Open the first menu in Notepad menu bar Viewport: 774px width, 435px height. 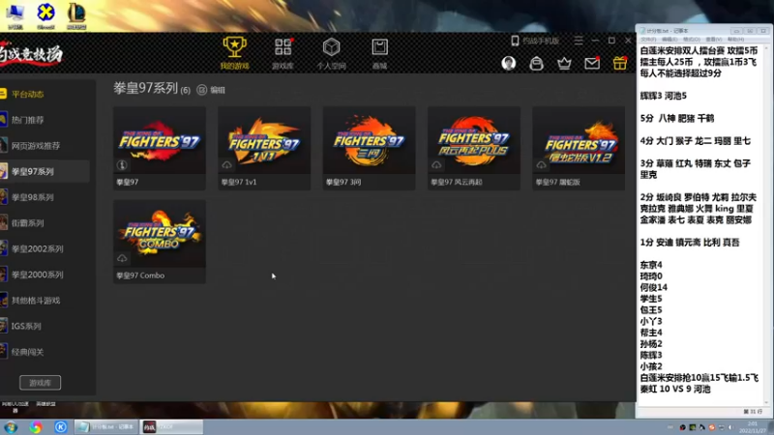[x=648, y=39]
